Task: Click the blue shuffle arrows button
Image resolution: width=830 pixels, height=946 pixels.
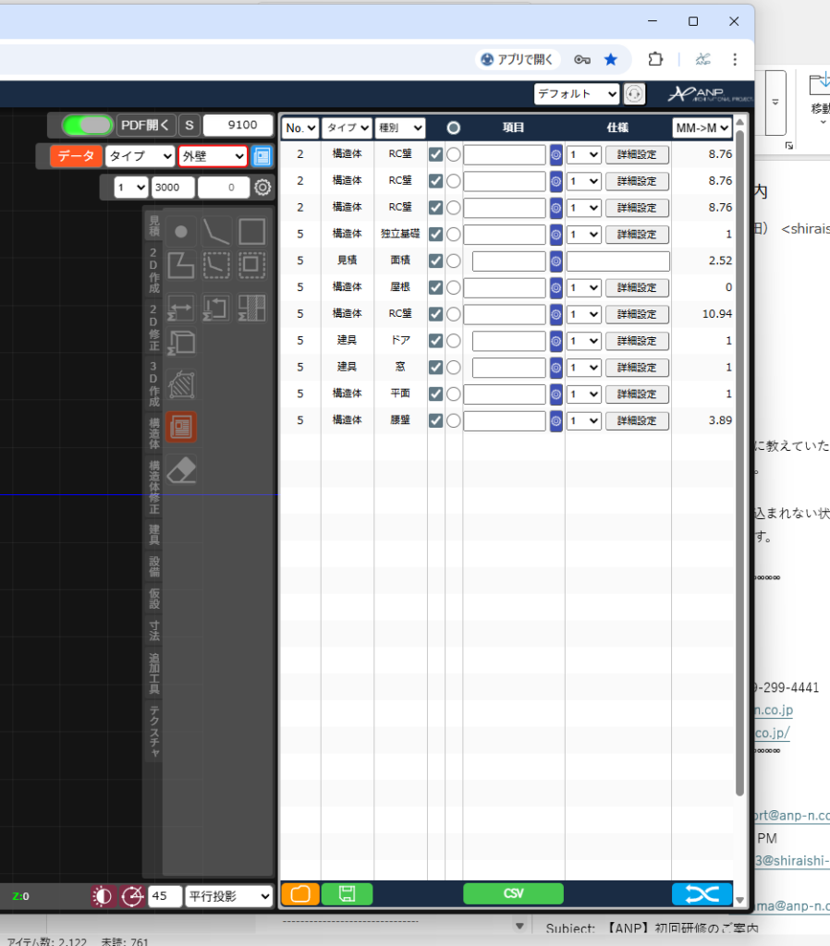Action: (702, 893)
